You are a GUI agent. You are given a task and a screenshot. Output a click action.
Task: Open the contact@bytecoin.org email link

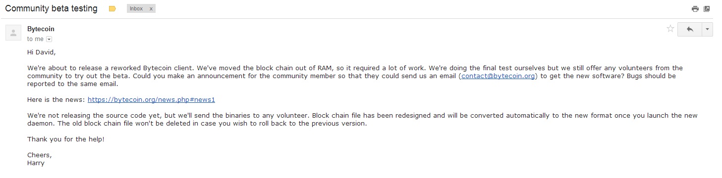pos(498,76)
